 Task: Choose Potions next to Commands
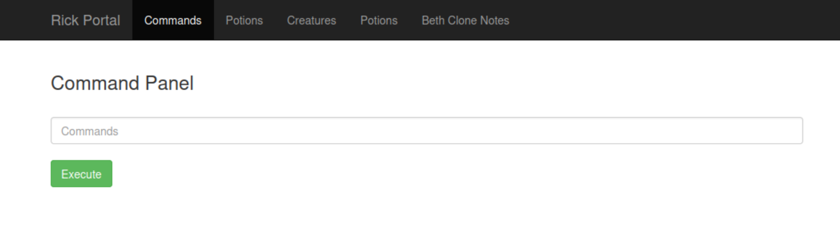point(244,20)
